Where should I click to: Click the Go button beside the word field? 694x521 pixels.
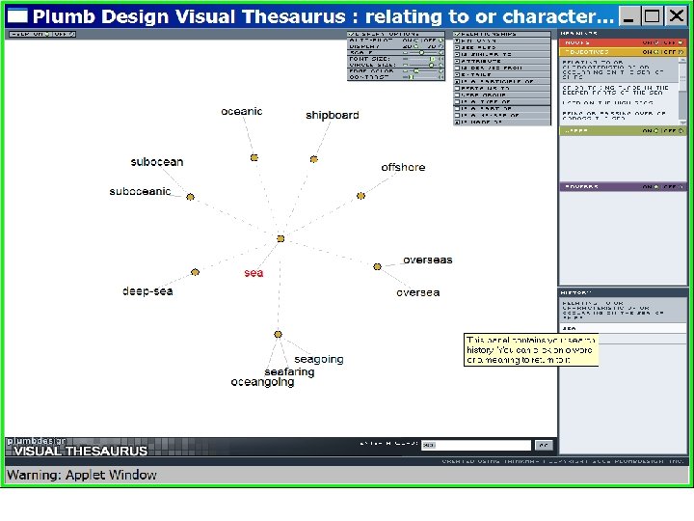[544, 445]
